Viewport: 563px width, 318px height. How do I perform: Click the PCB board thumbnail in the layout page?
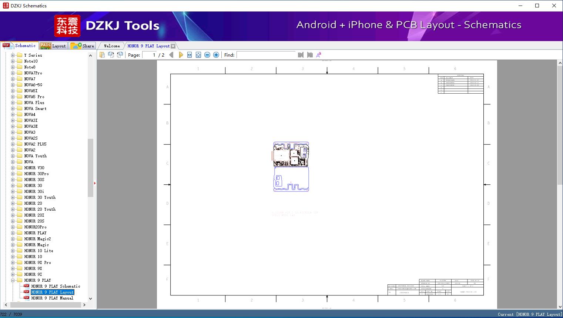291,167
